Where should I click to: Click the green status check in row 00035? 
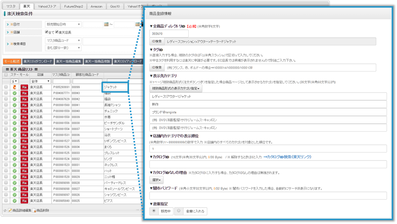(x=15, y=141)
